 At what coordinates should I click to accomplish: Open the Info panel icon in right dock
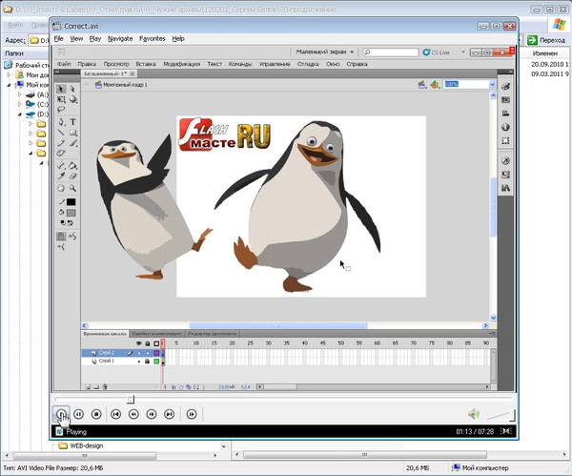(505, 127)
